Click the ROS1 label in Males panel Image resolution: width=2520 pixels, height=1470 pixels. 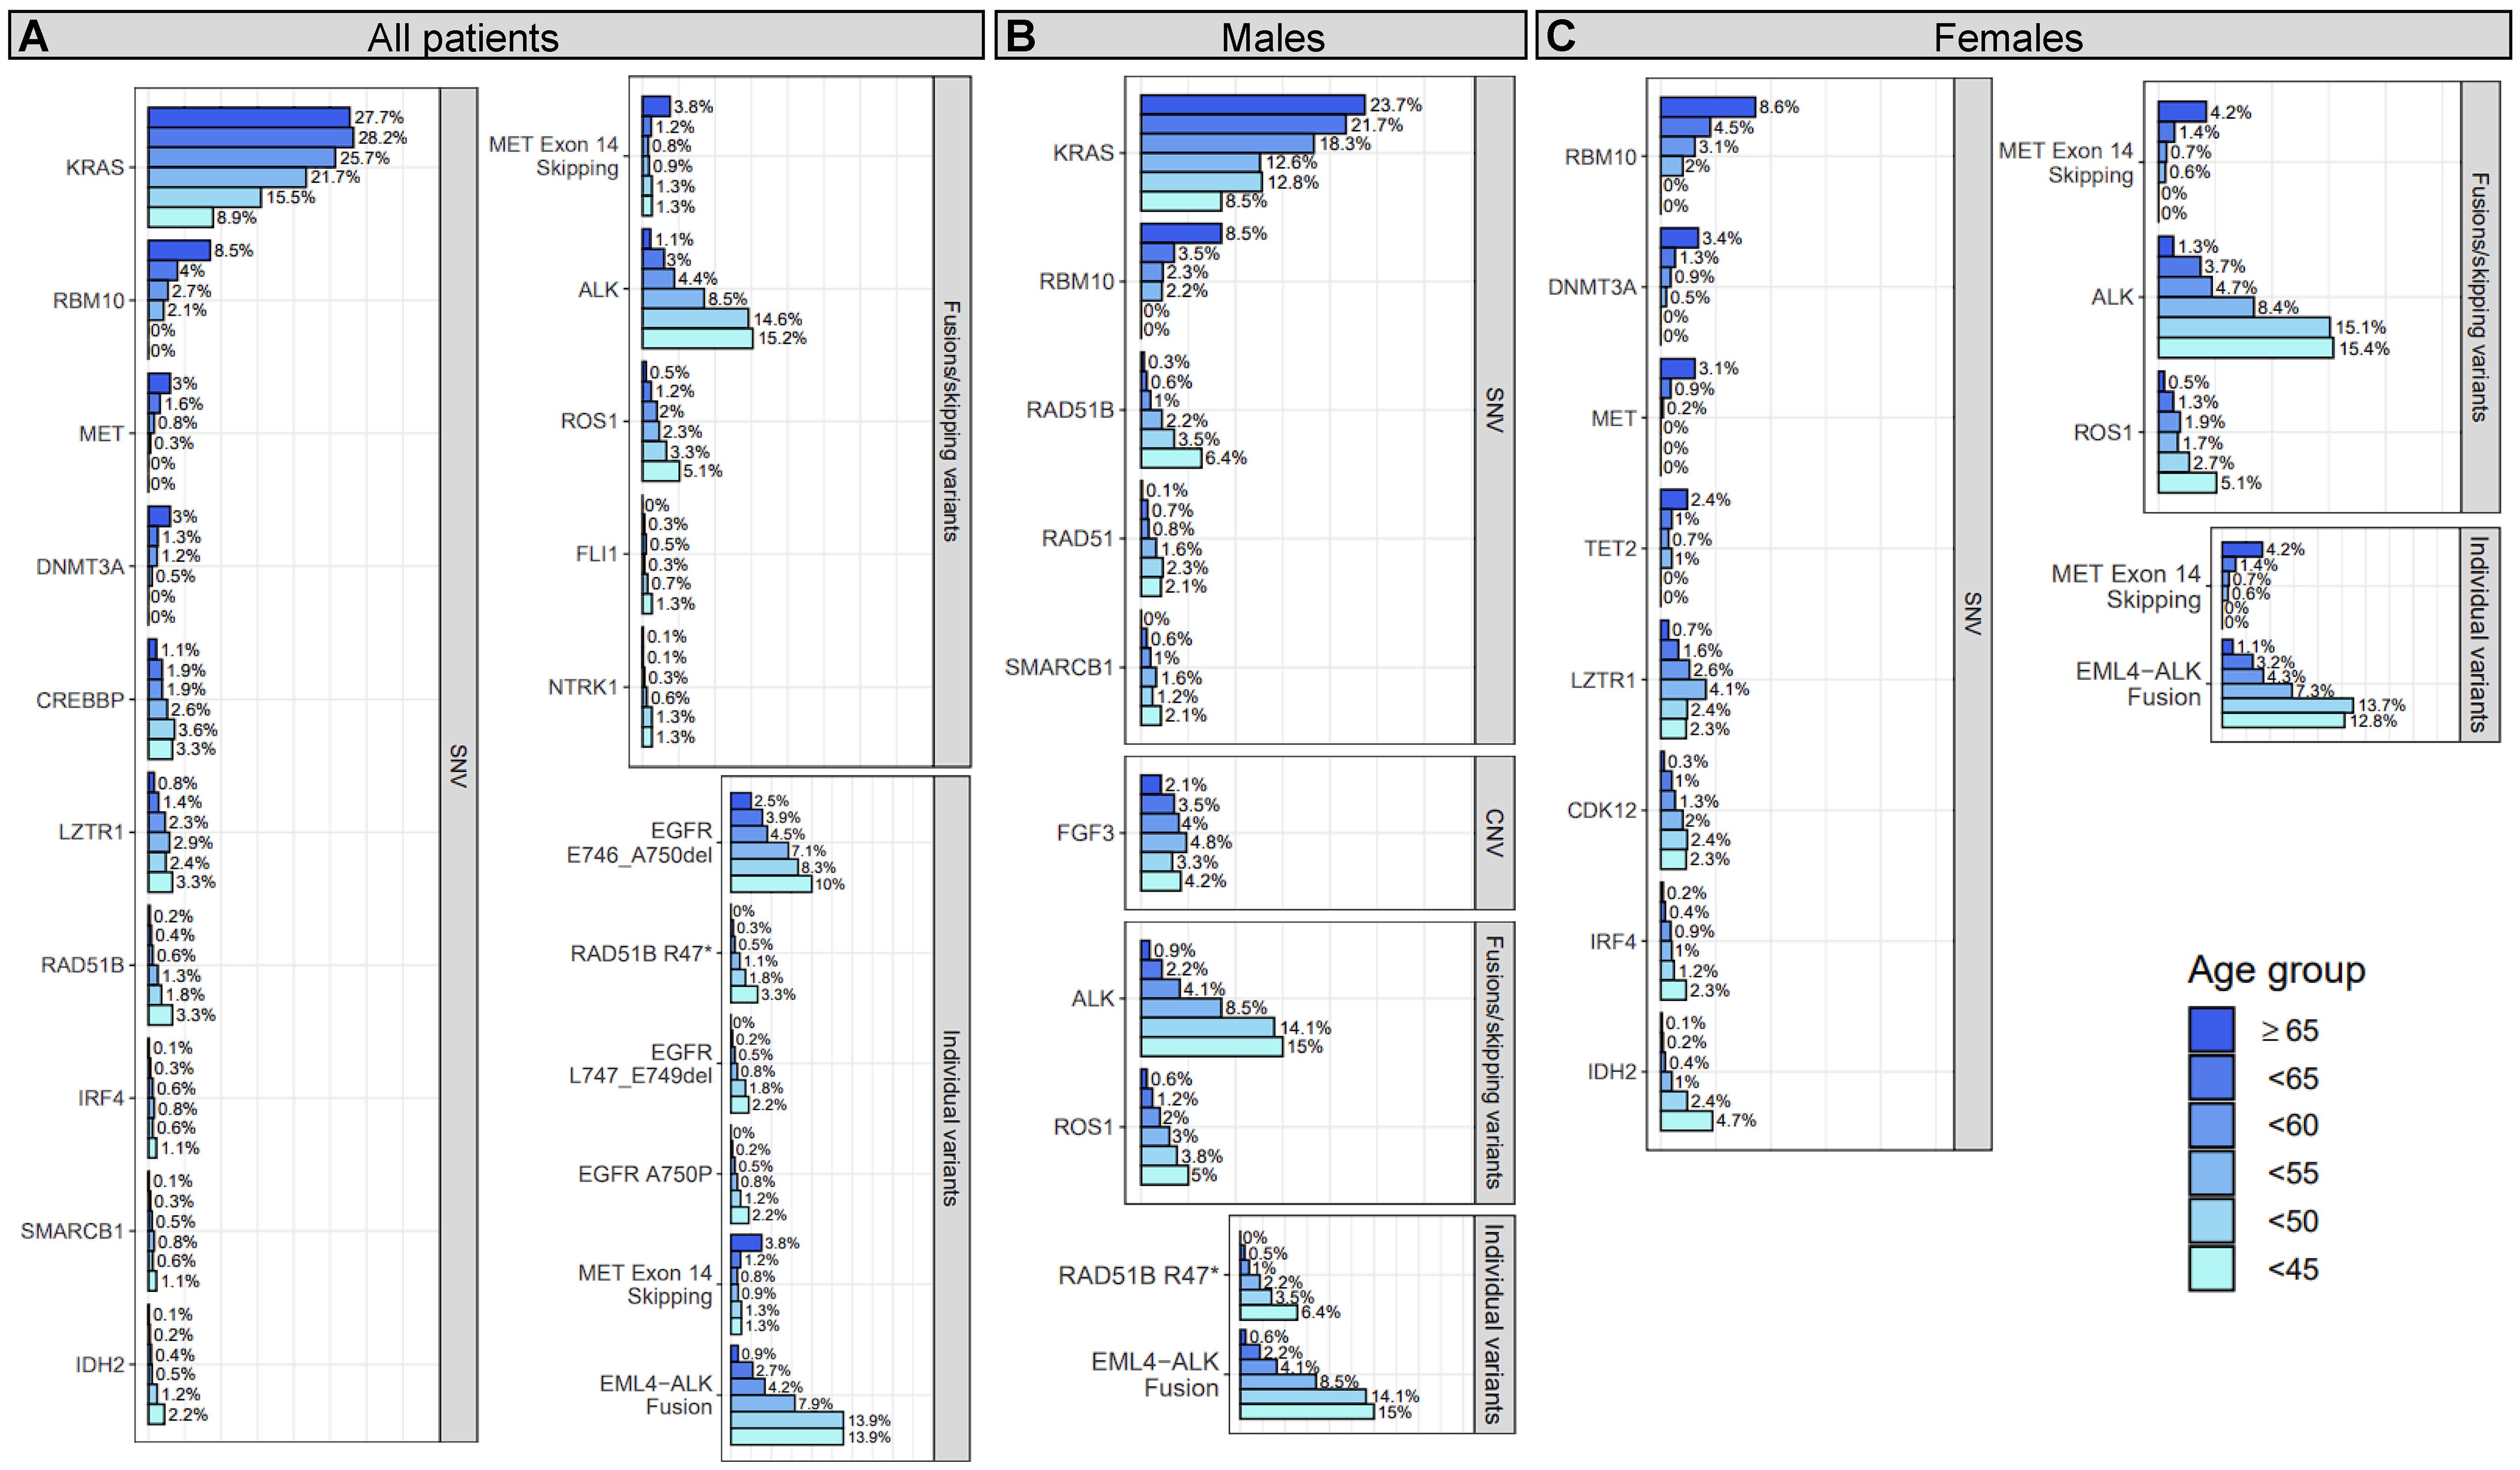tap(1083, 1126)
